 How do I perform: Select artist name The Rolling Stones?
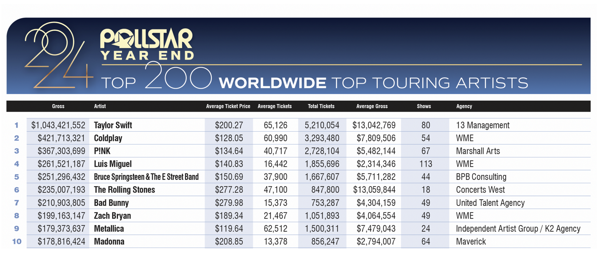tap(124, 190)
